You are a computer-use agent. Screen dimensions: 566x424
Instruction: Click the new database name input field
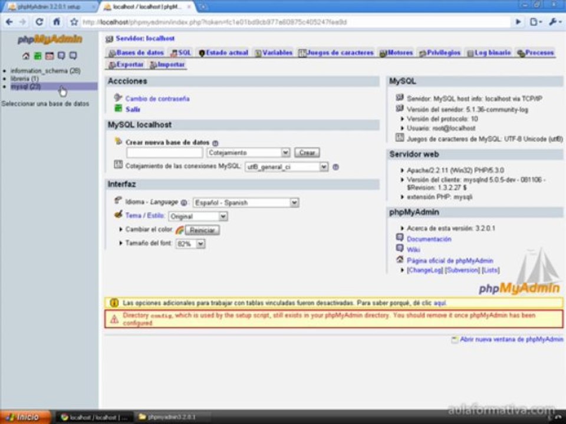164,153
